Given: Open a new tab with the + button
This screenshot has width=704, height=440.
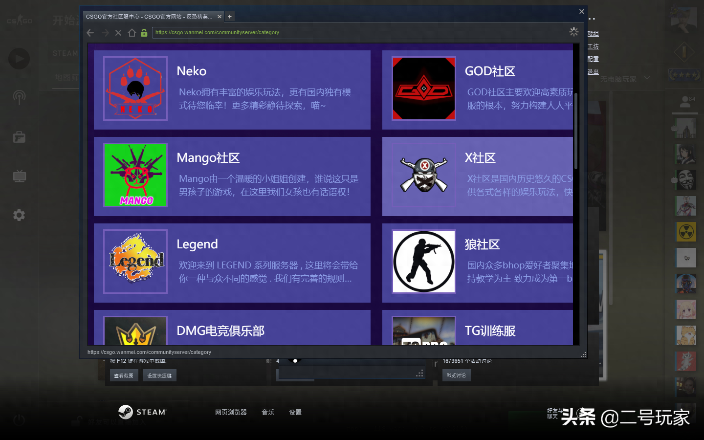Looking at the screenshot, I should tap(230, 16).
